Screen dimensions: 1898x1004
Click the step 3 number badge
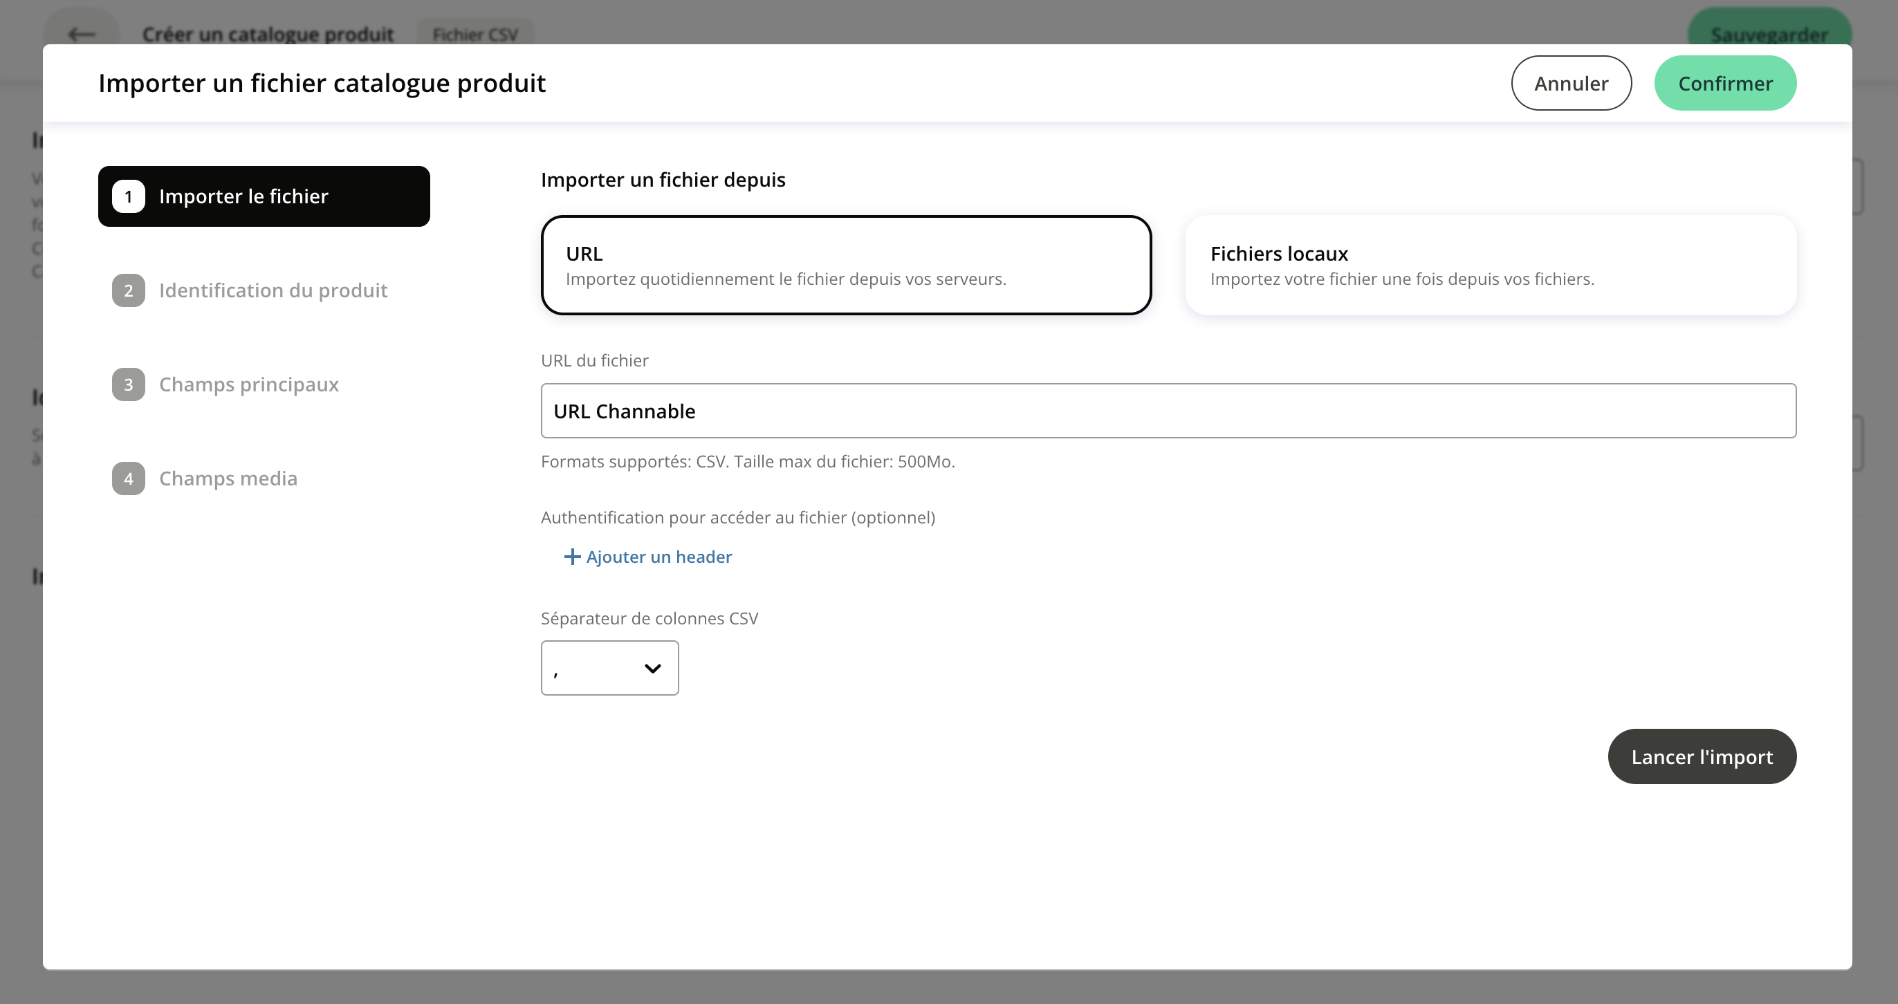click(x=128, y=384)
